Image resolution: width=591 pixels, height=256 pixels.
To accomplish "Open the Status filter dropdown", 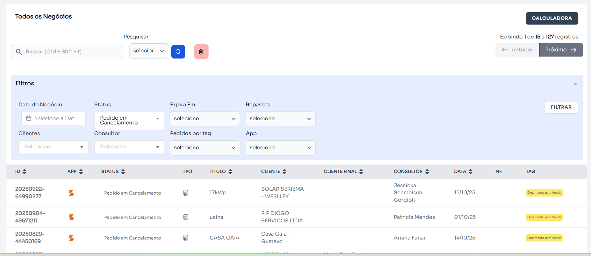I will pos(129,120).
